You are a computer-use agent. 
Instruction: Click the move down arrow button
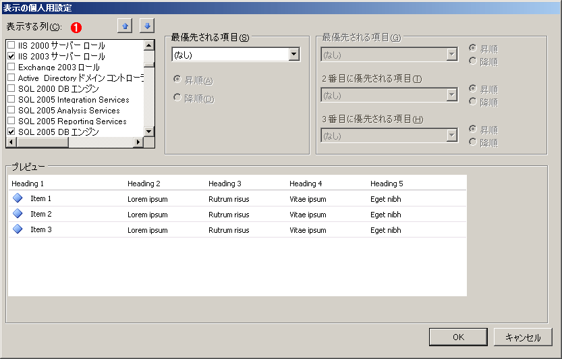(x=147, y=26)
